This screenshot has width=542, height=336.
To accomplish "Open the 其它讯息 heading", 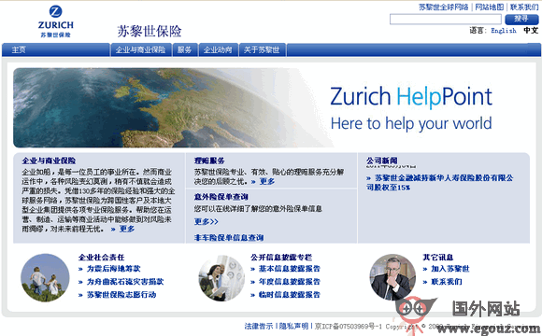I will (438, 258).
